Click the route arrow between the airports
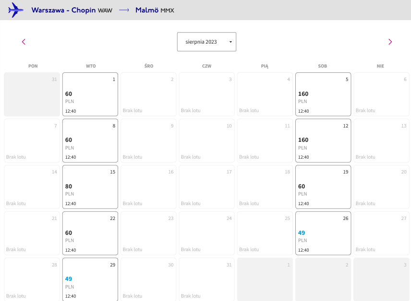 coord(124,10)
